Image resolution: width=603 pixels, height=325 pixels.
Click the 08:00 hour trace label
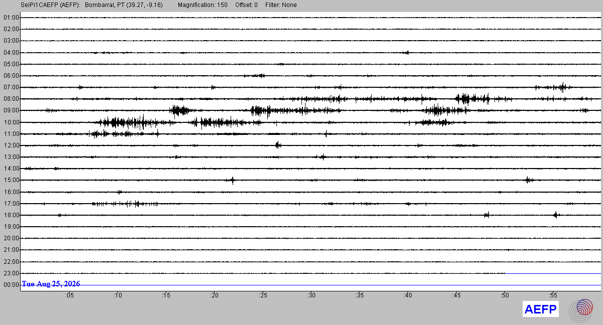[x=11, y=99]
